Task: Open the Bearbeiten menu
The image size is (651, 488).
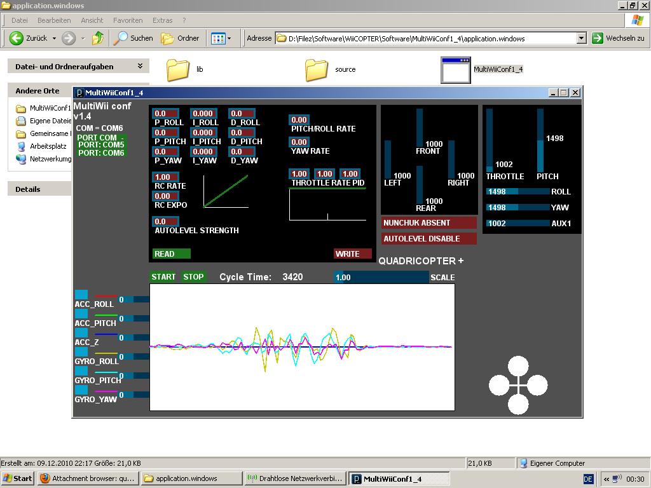Action: pos(54,20)
